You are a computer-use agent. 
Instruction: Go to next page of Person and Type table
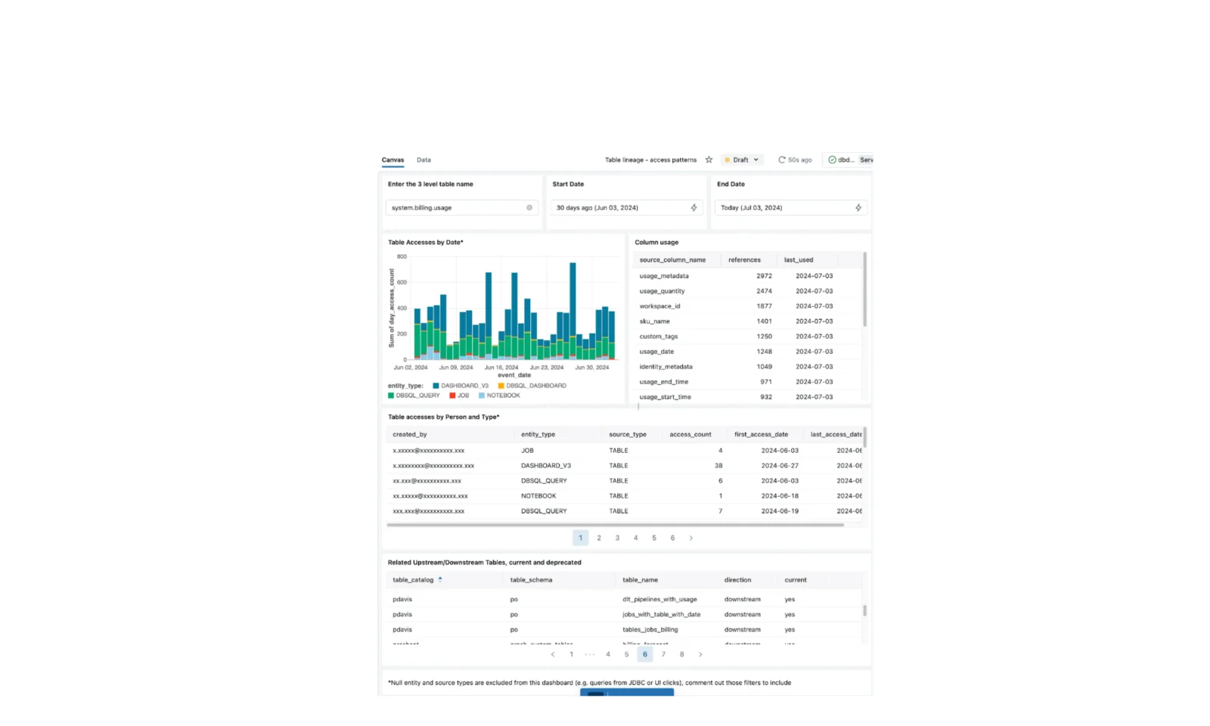point(690,538)
